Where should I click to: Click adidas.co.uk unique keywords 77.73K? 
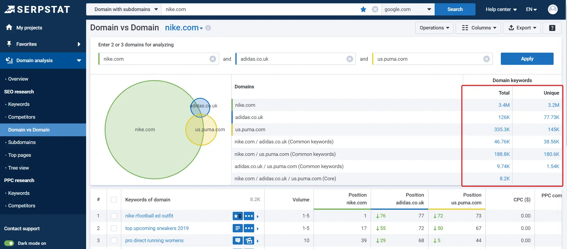pos(552,117)
